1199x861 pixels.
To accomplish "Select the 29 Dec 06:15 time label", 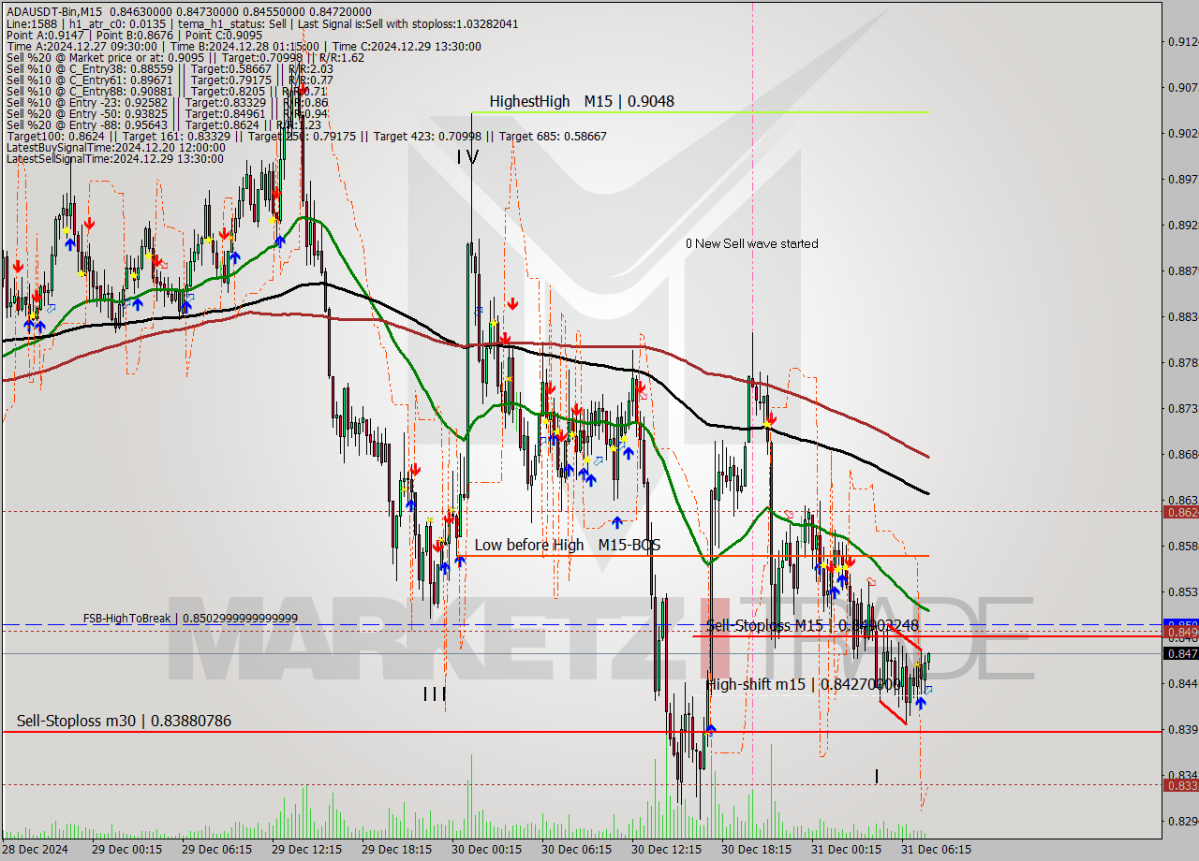I will click(216, 850).
